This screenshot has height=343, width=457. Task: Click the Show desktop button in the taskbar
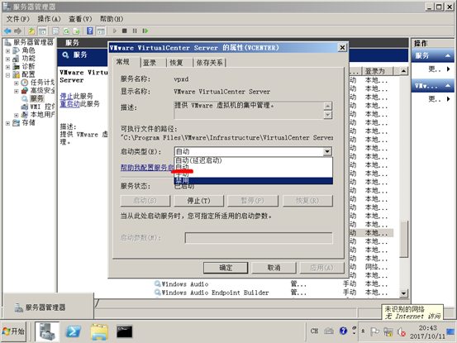[450, 331]
